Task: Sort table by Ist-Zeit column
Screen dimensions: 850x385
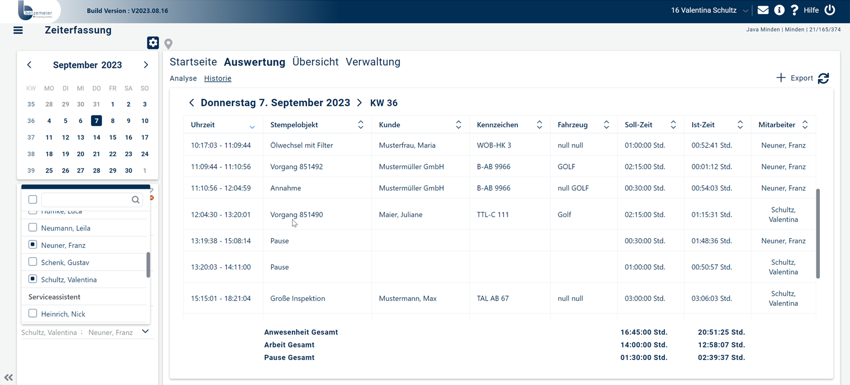Action: 740,125
